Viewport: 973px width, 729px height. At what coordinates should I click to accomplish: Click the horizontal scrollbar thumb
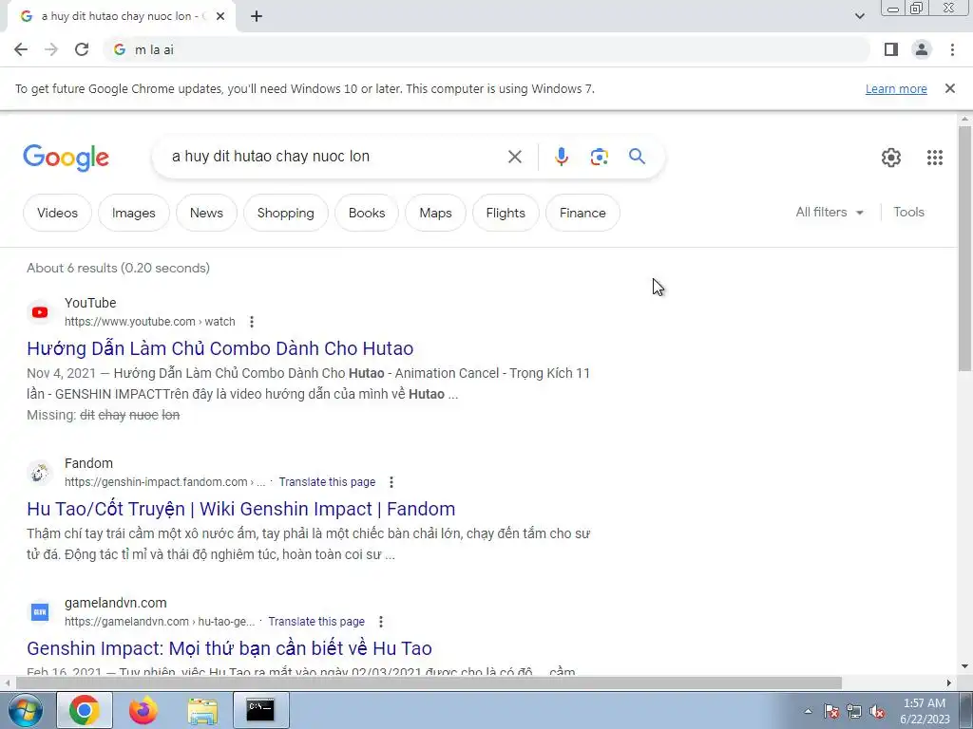tap(429, 683)
